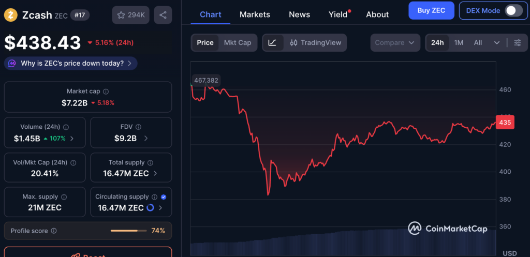Viewport: 530px width, 257px height.
Task: Select the 1M time range
Action: pyautogui.click(x=459, y=42)
